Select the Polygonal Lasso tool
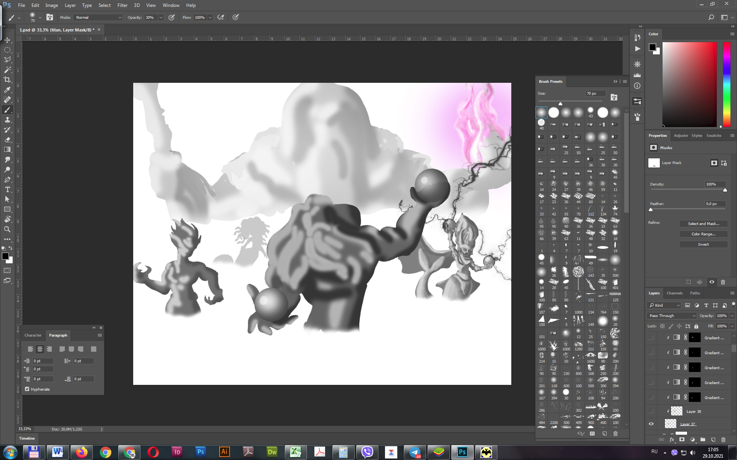Image resolution: width=737 pixels, height=460 pixels. coord(7,60)
